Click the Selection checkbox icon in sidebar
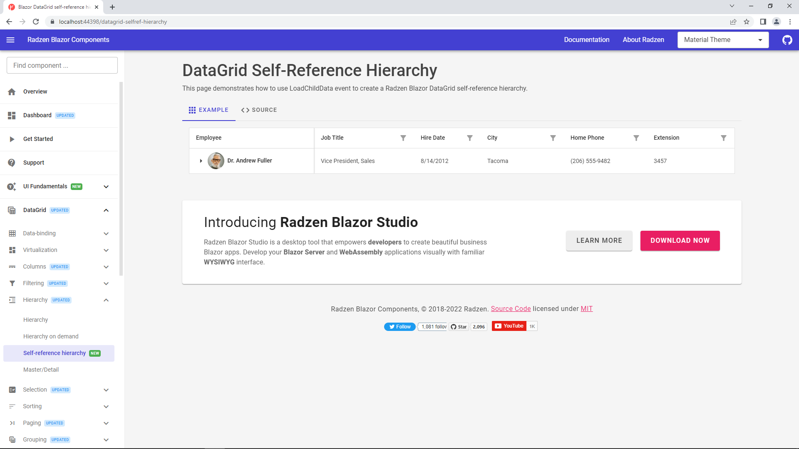The image size is (799, 449). pos(12,390)
